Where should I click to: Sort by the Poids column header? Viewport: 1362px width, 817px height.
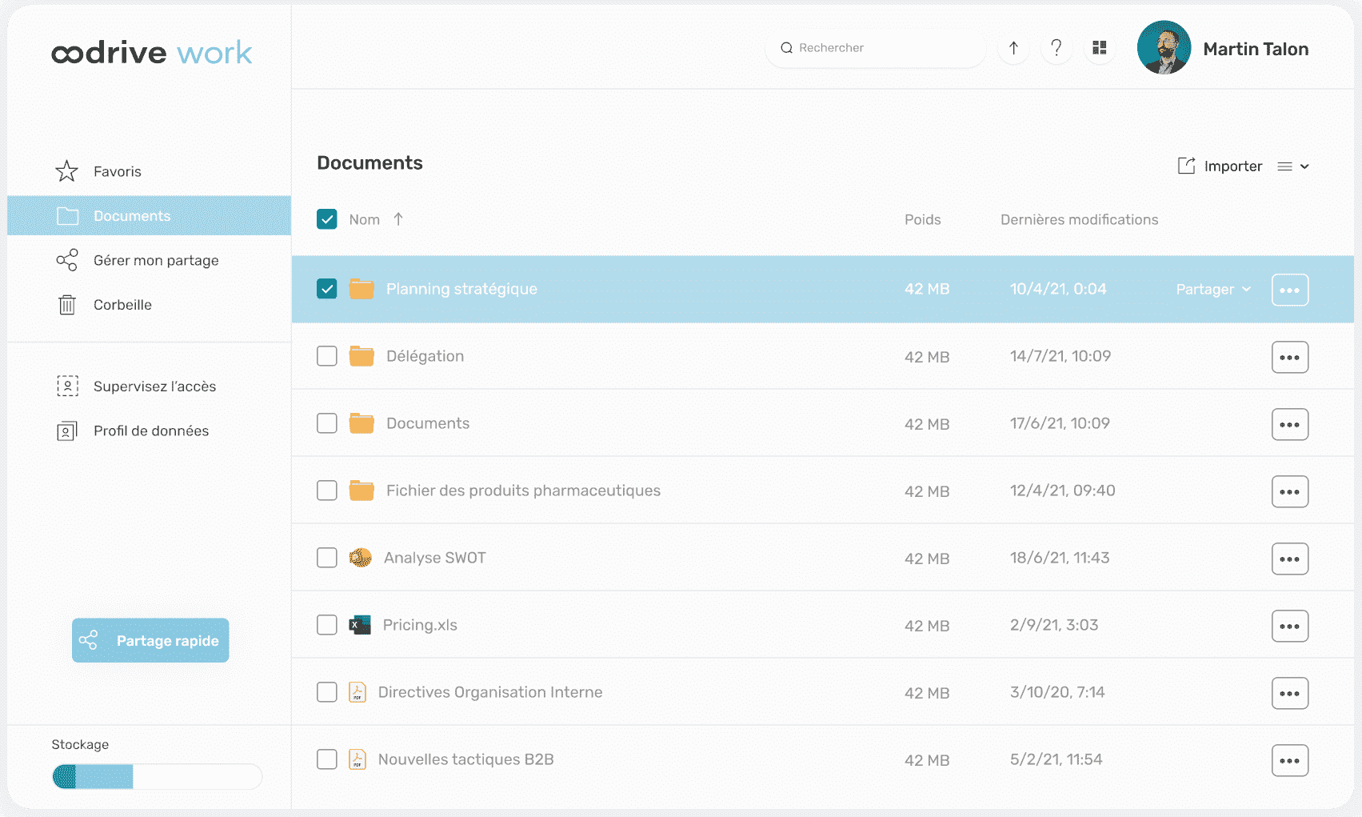tap(922, 219)
